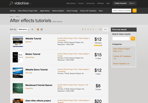This screenshot has width=148, height=103.
Task: View author burgerking profile
Action: pyautogui.click(x=29, y=88)
